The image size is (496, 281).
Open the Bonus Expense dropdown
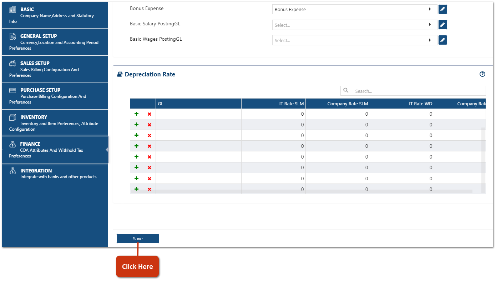click(x=355, y=9)
